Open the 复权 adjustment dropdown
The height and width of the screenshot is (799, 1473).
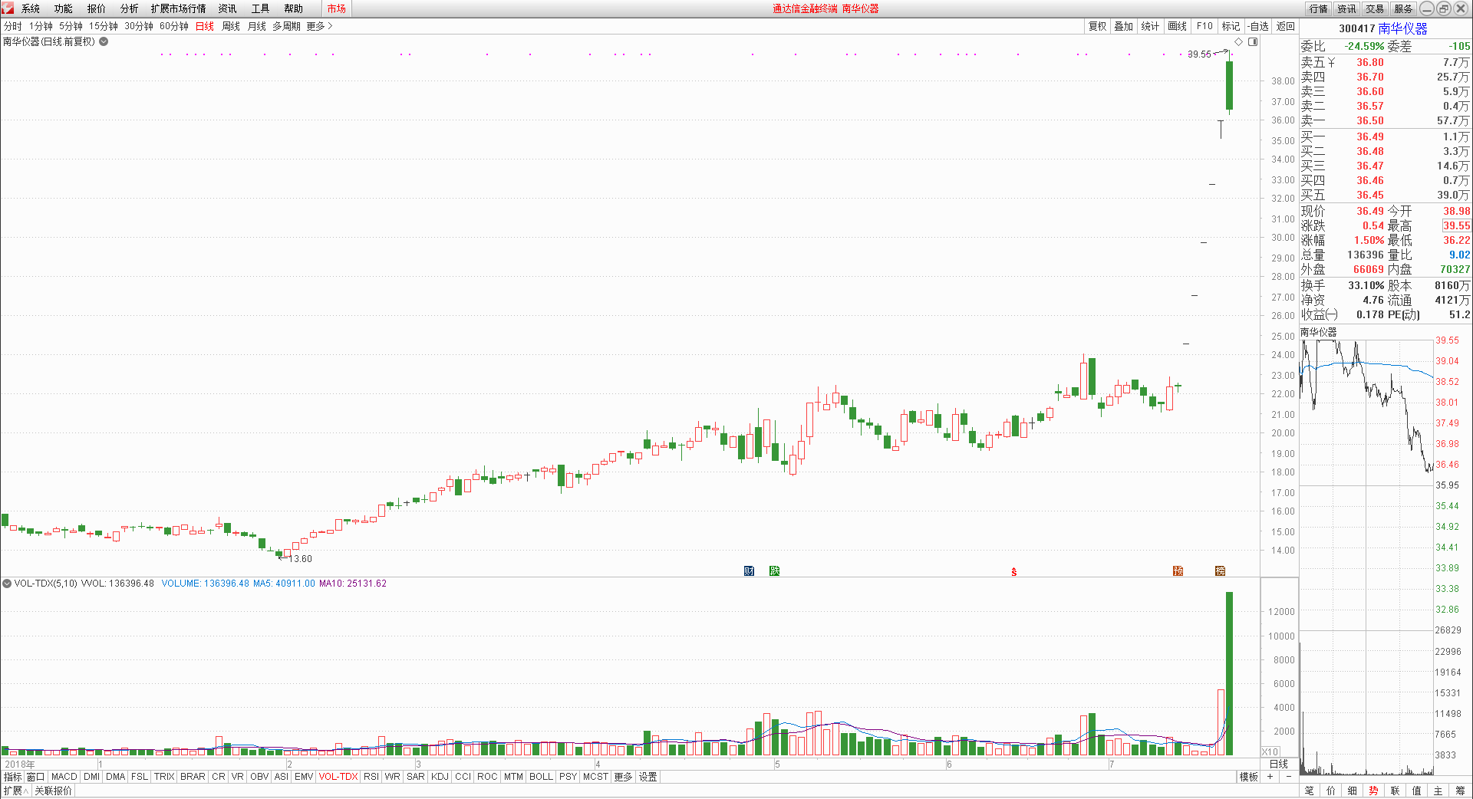click(1098, 26)
